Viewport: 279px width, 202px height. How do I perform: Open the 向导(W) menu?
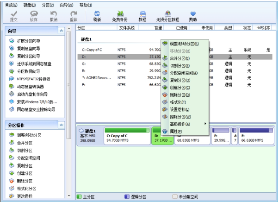[x=66, y=5]
